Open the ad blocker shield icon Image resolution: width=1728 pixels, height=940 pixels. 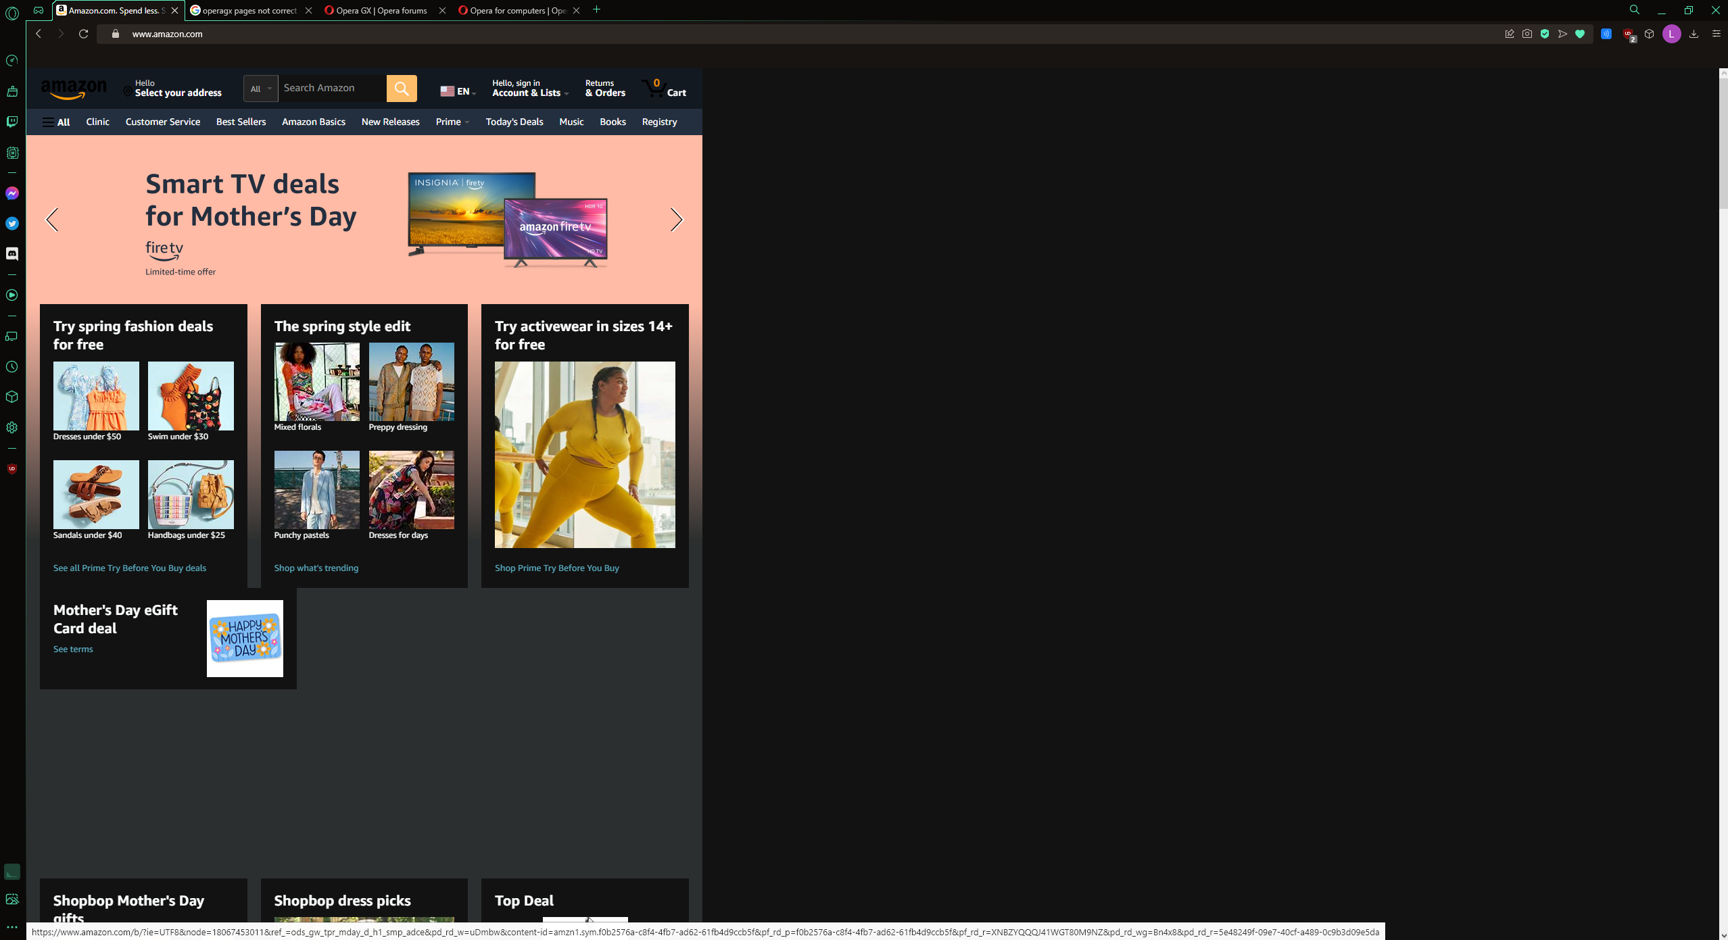(1545, 34)
